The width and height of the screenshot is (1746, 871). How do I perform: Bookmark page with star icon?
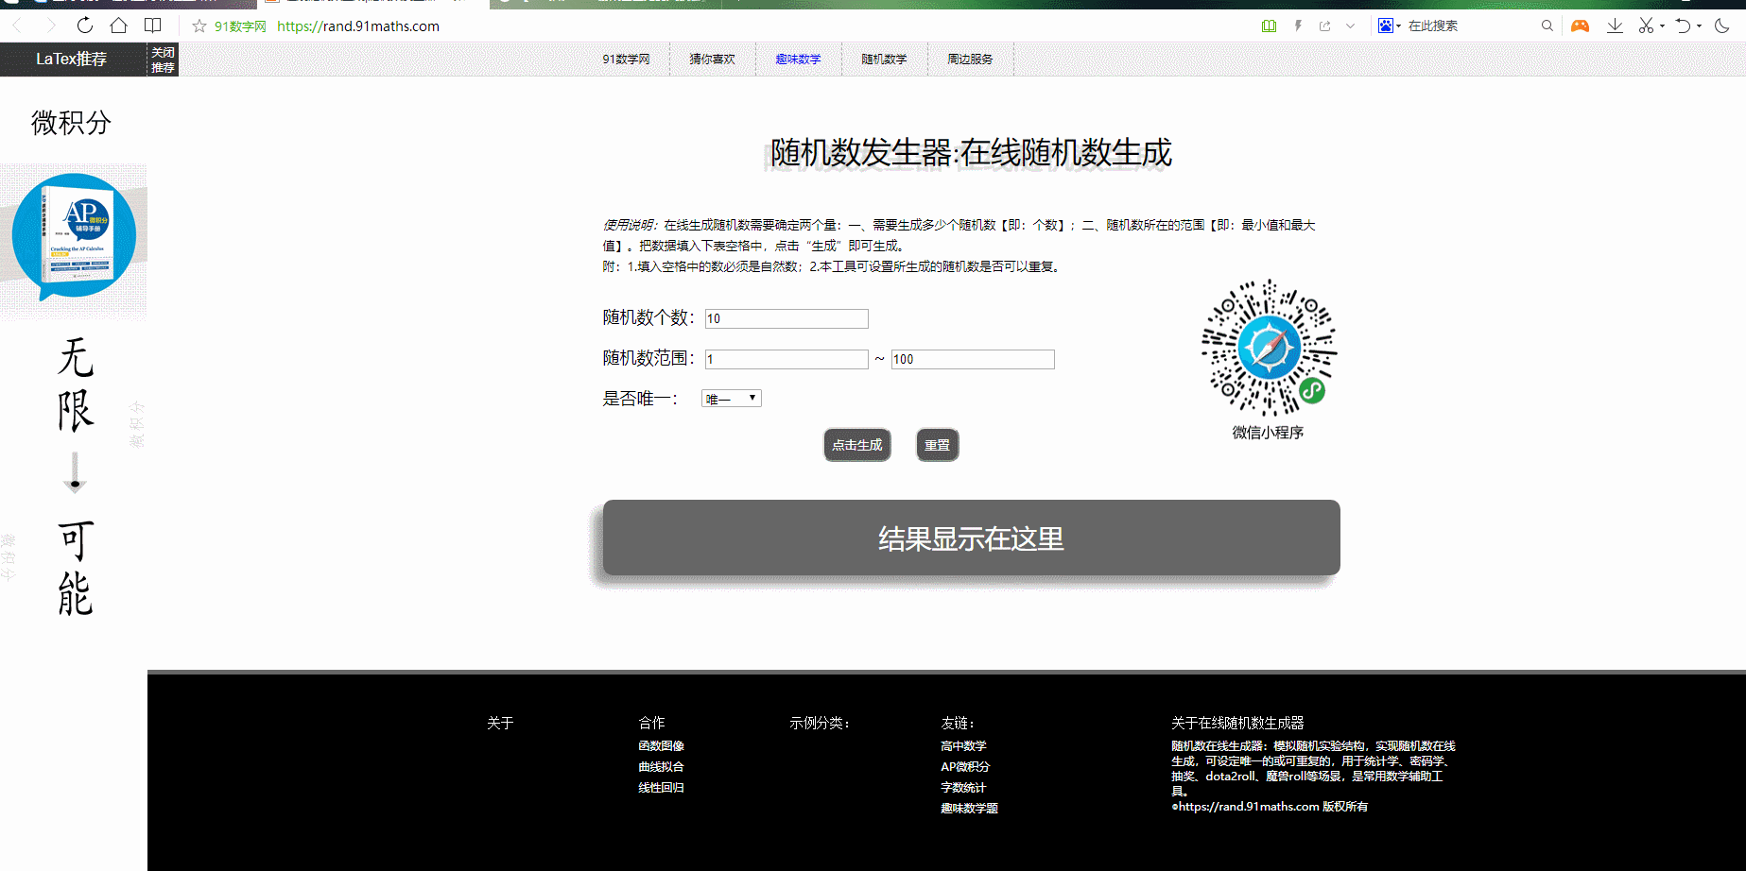point(199,26)
